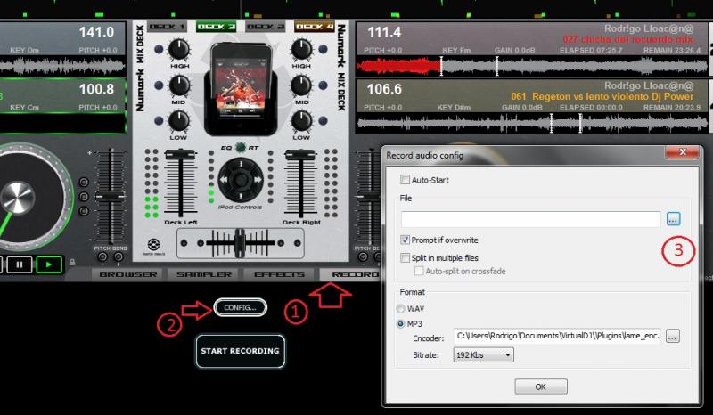Click the green play button
The image size is (713, 415).
[x=49, y=264]
